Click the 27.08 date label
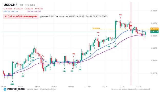164x92 pixels. pos(3,86)
